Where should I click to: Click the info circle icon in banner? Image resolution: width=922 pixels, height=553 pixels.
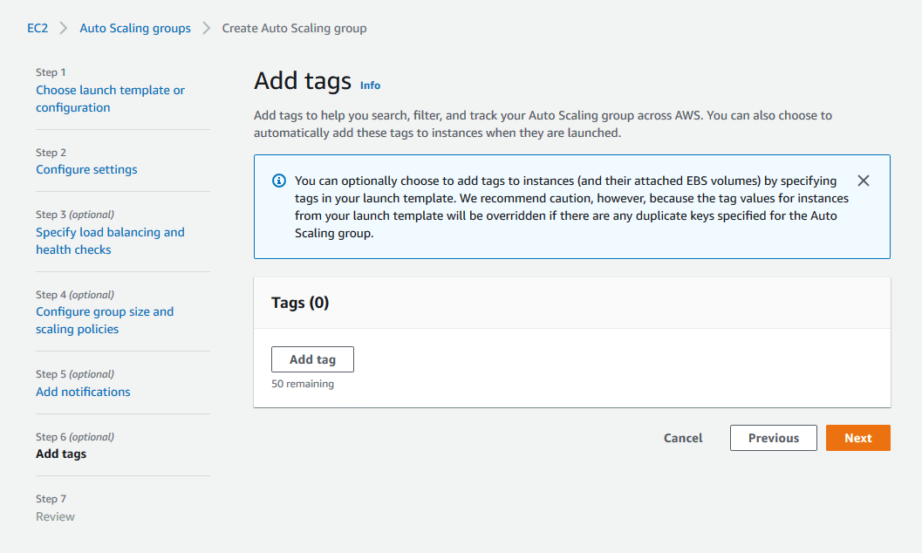(279, 181)
